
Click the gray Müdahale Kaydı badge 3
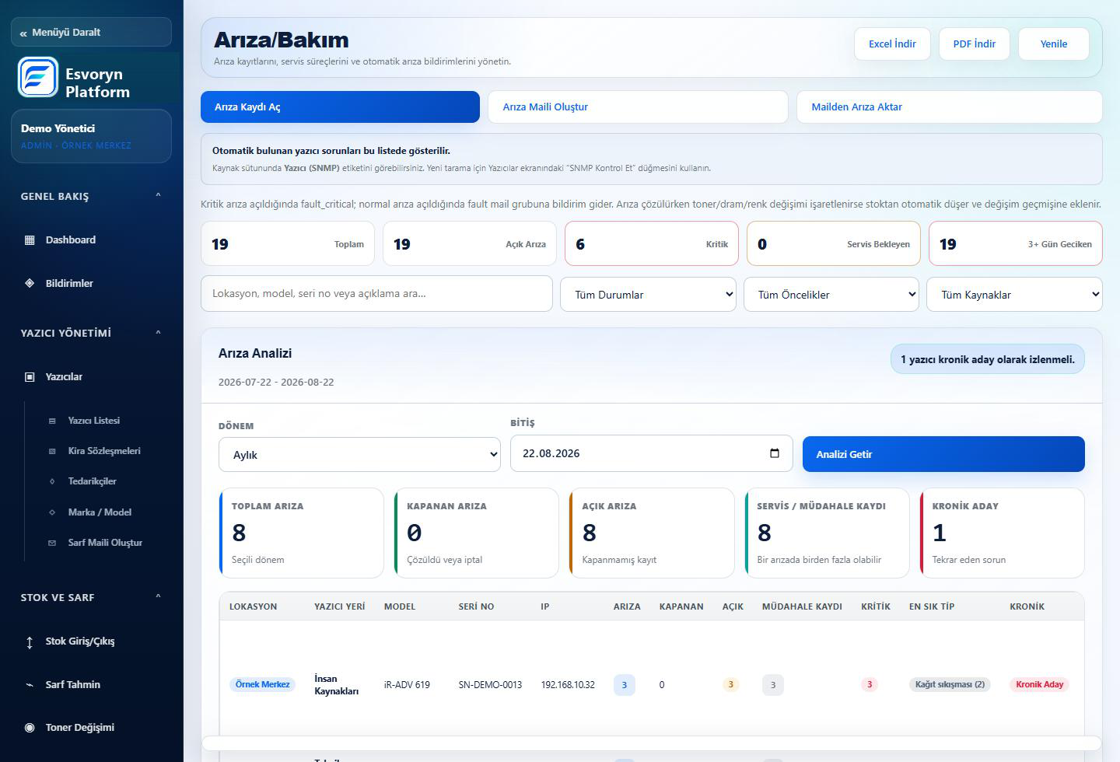(773, 685)
